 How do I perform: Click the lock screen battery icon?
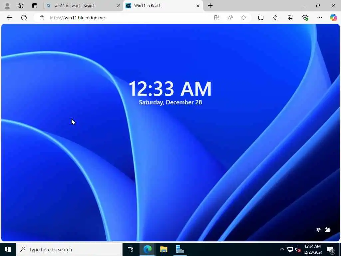pos(328,229)
